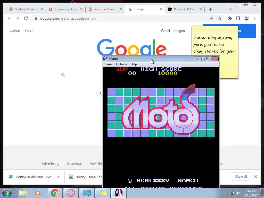
Task: Bookmark this tab with the star
Action: pos(220,18)
